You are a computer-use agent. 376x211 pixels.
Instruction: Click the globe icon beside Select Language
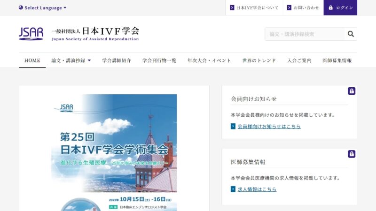pyautogui.click(x=21, y=8)
